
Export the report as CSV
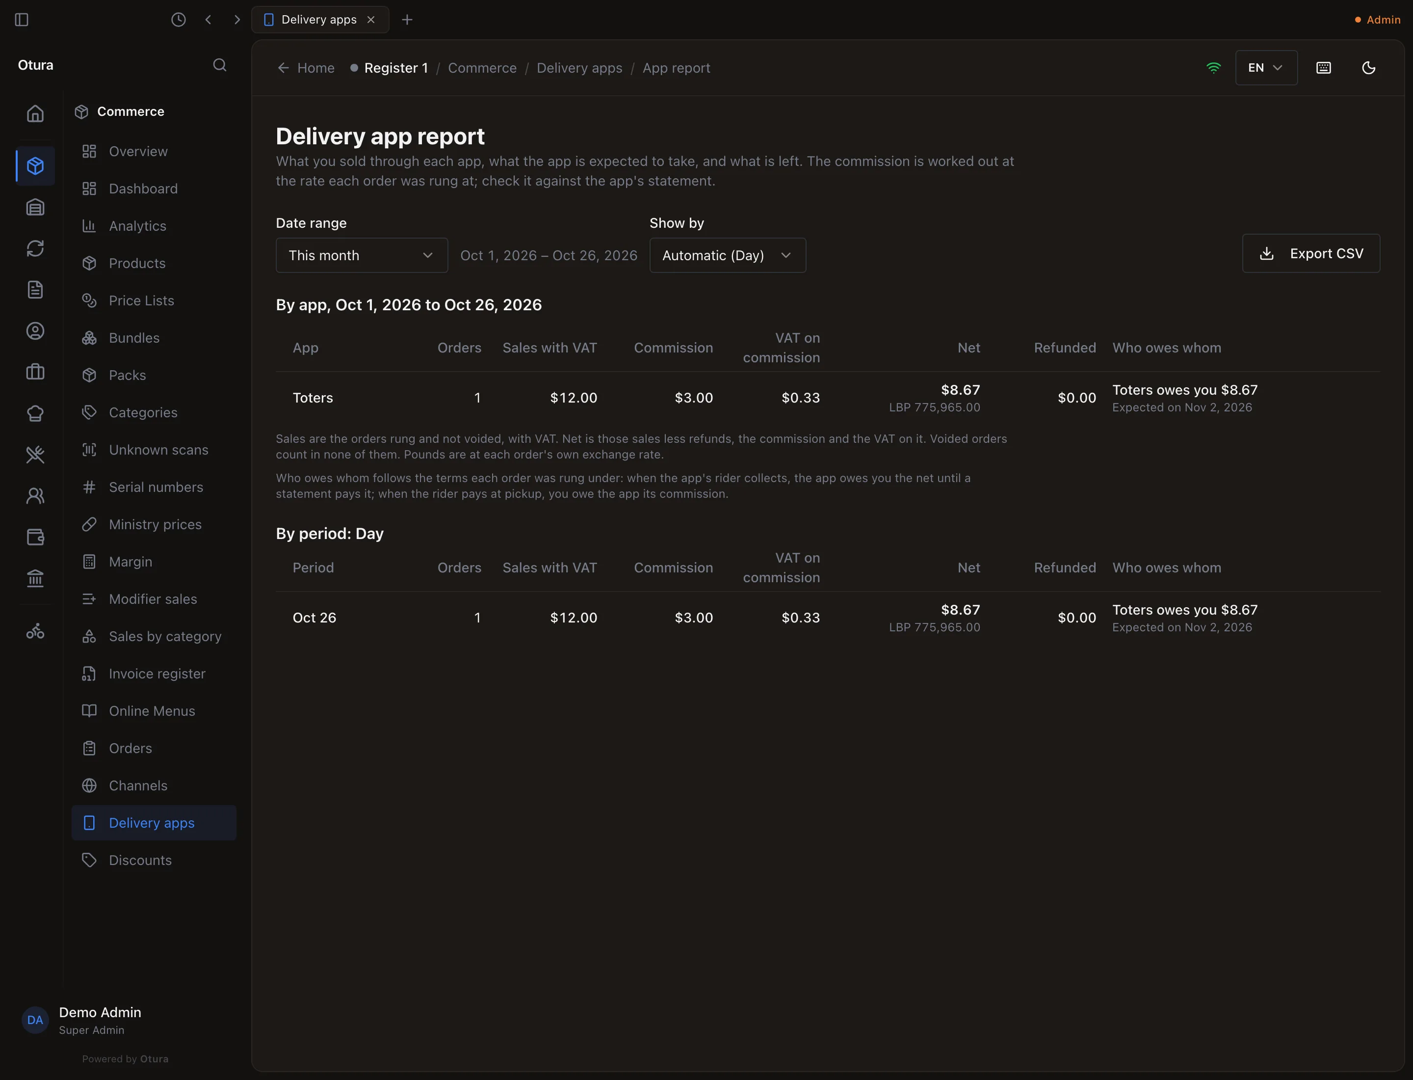(1311, 253)
